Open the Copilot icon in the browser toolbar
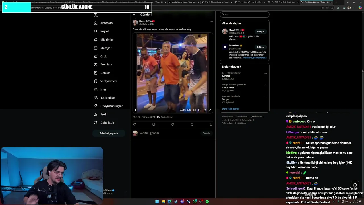The image size is (364, 205). (360, 8)
